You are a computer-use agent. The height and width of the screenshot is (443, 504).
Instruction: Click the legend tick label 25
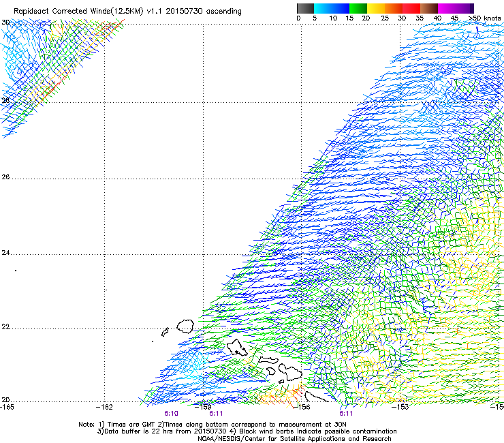(x=385, y=18)
